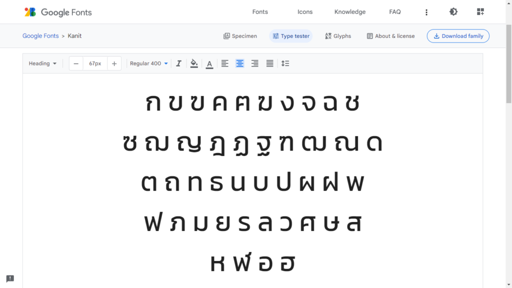
Task: Align text to the right
Action: 255,63
